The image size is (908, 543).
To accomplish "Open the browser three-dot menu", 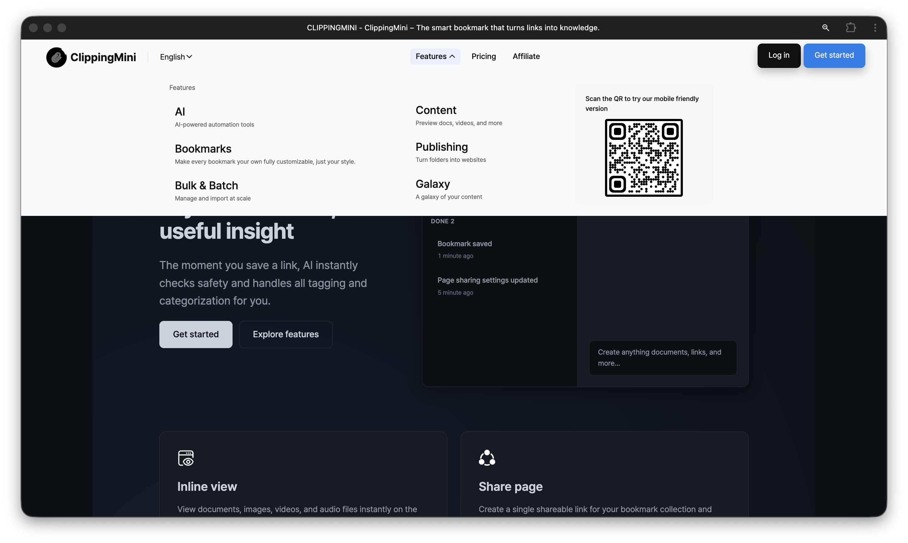I will (x=875, y=28).
